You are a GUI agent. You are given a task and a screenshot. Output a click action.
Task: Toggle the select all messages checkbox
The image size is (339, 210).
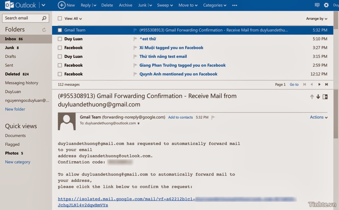pos(60,19)
